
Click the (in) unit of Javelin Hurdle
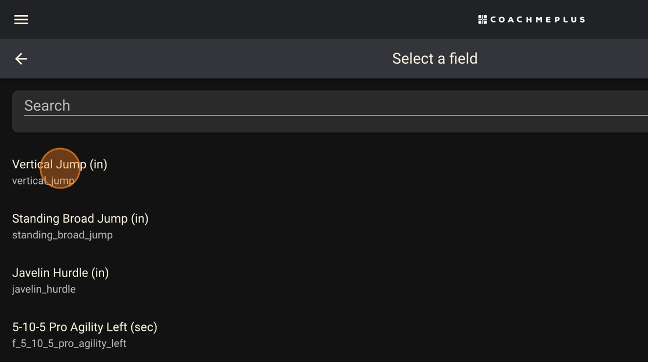pyautogui.click(x=100, y=273)
